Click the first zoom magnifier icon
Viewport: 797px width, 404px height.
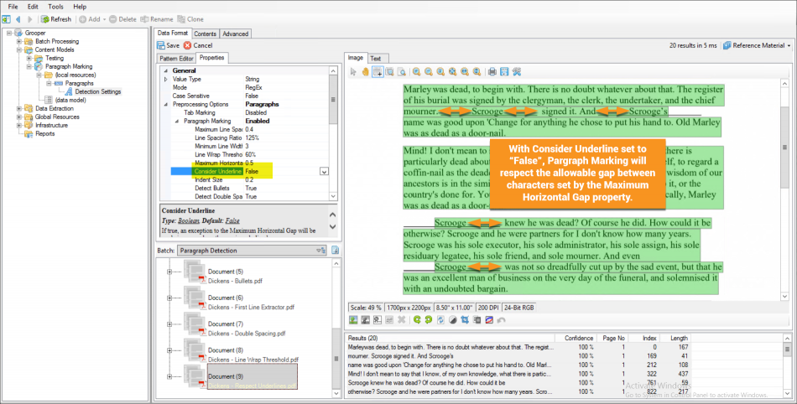click(x=416, y=72)
